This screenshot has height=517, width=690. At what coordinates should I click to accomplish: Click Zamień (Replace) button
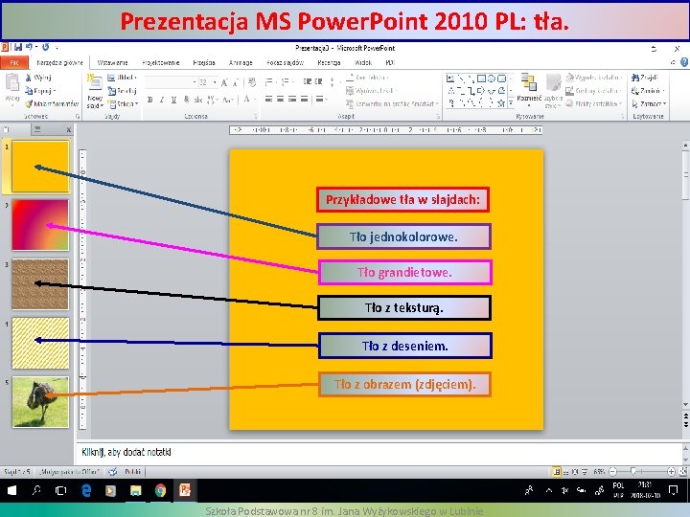click(648, 91)
